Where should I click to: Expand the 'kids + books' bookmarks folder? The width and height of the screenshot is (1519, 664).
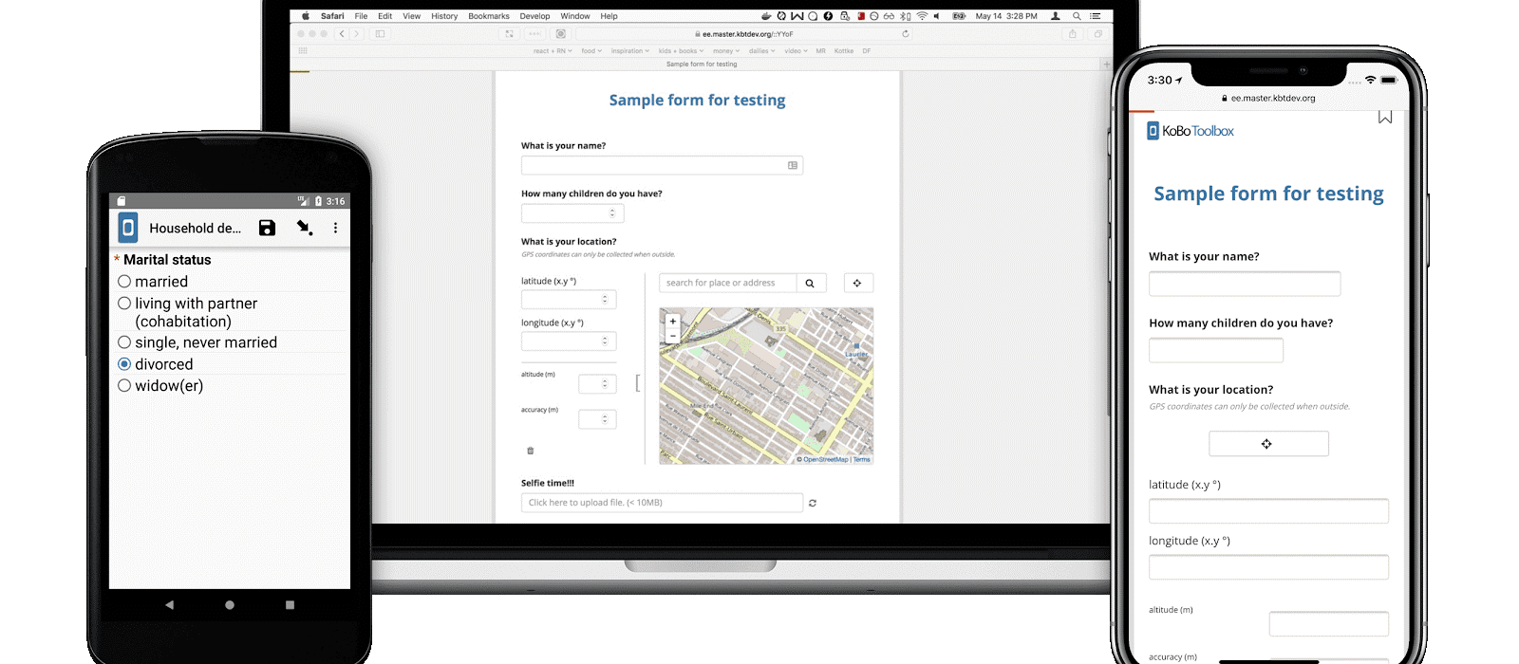[680, 51]
